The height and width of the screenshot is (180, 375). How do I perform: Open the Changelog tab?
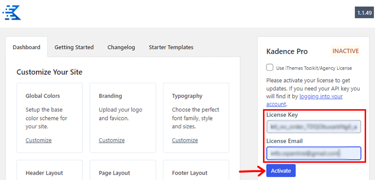pyautogui.click(x=121, y=47)
